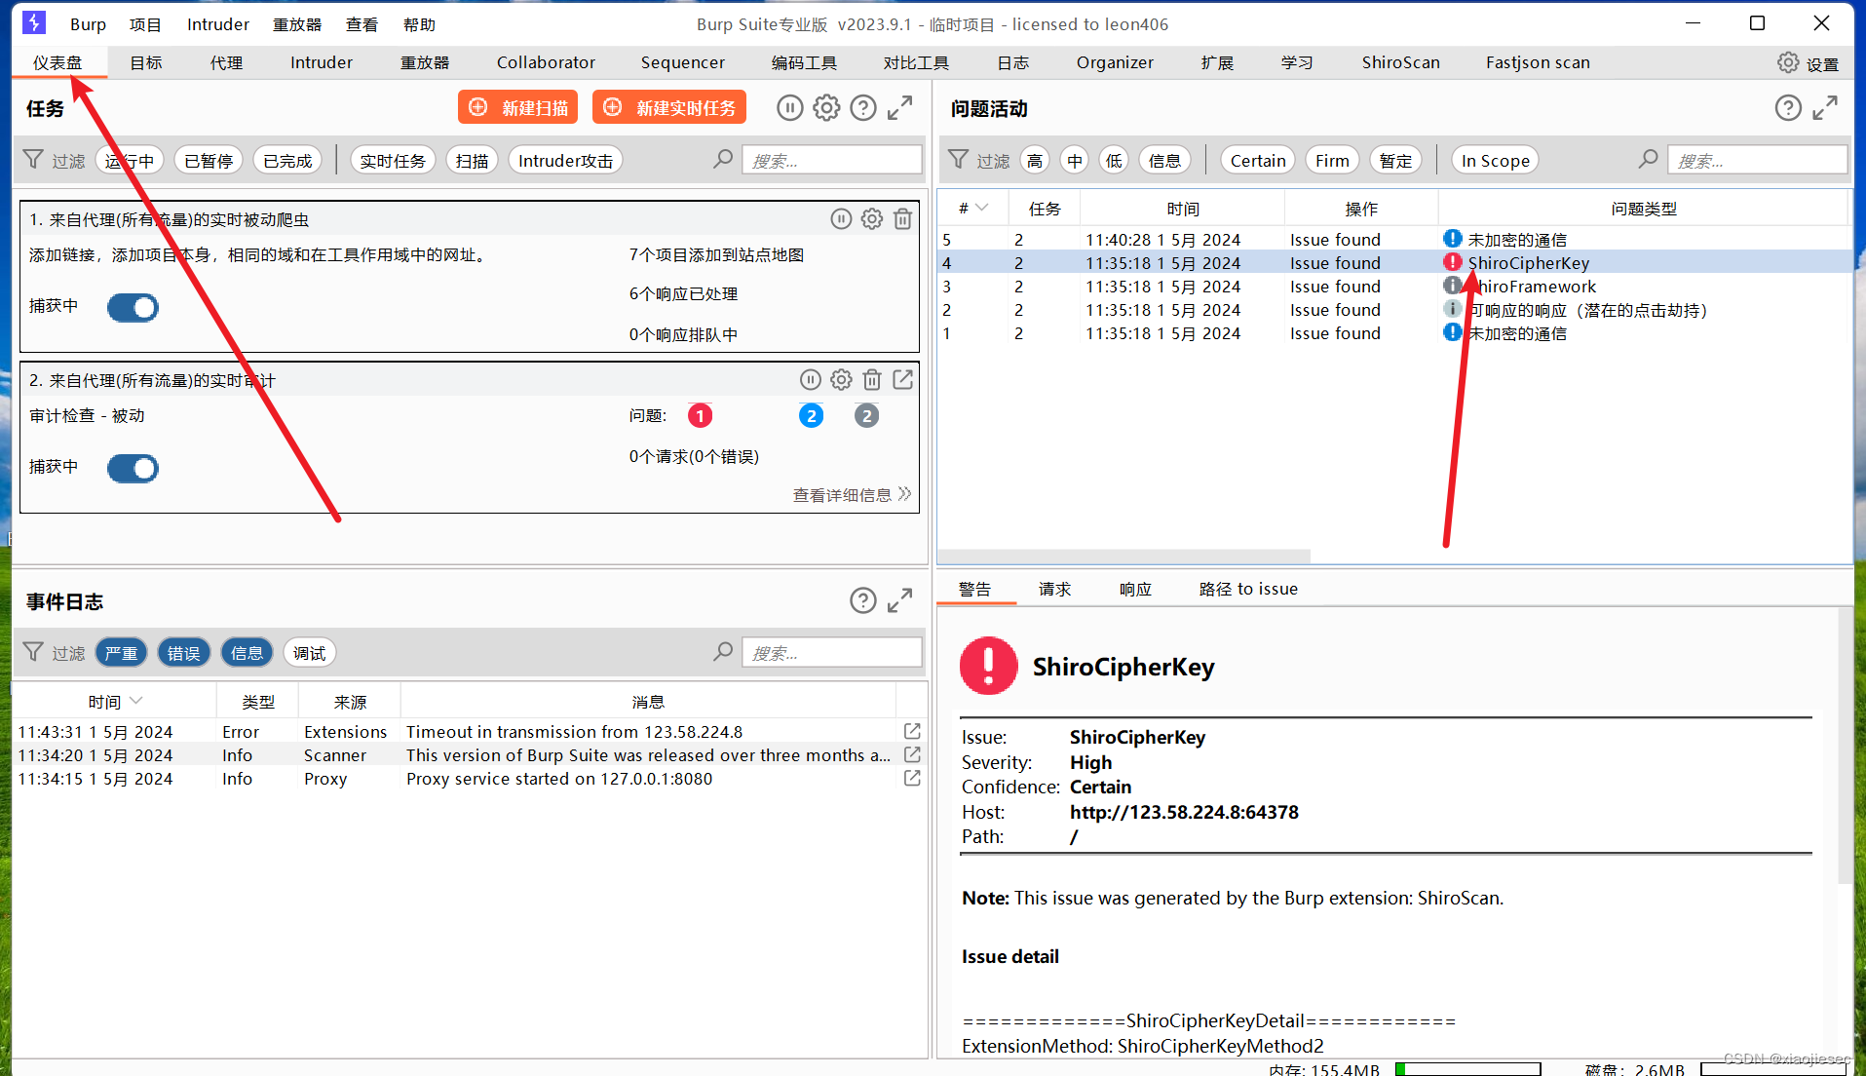The height and width of the screenshot is (1076, 1866).
Task: Sort issues by the # column arrow
Action: pos(982,208)
